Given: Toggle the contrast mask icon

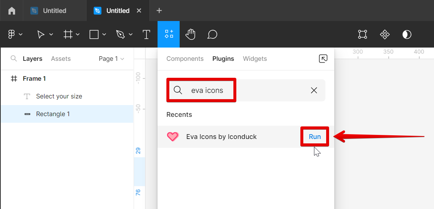Looking at the screenshot, I should click(407, 34).
